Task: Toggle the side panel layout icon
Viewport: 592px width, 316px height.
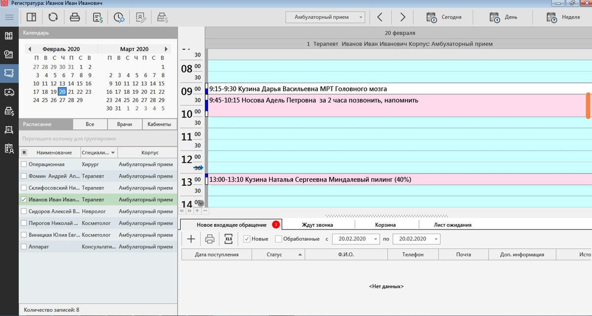Action: (x=32, y=17)
